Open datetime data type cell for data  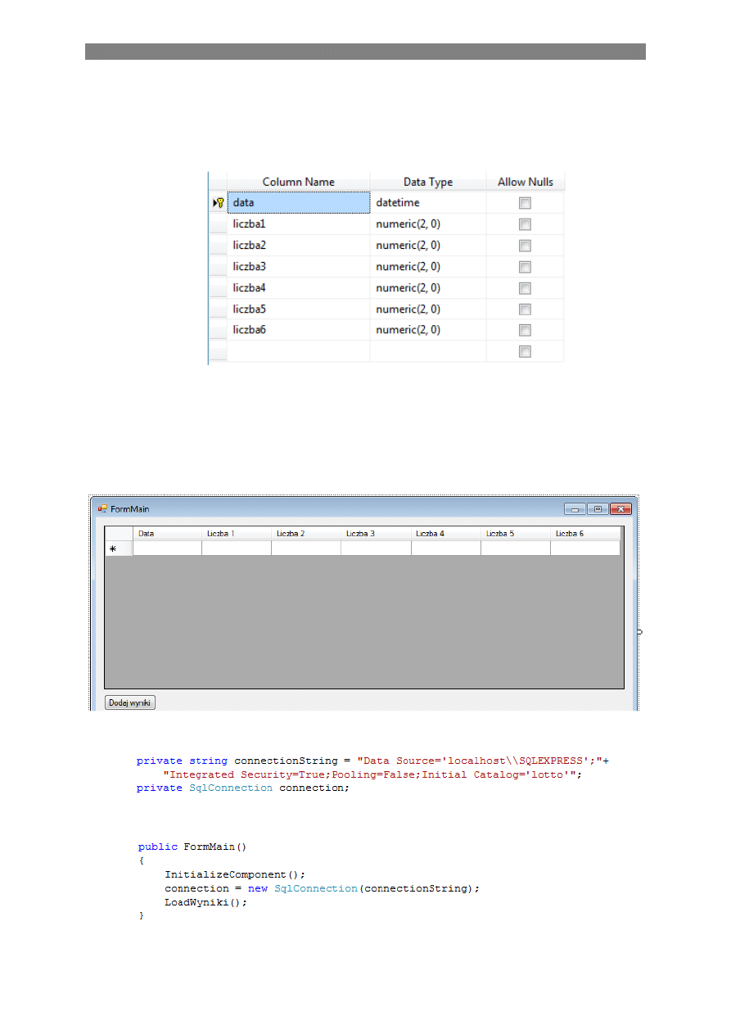(427, 203)
